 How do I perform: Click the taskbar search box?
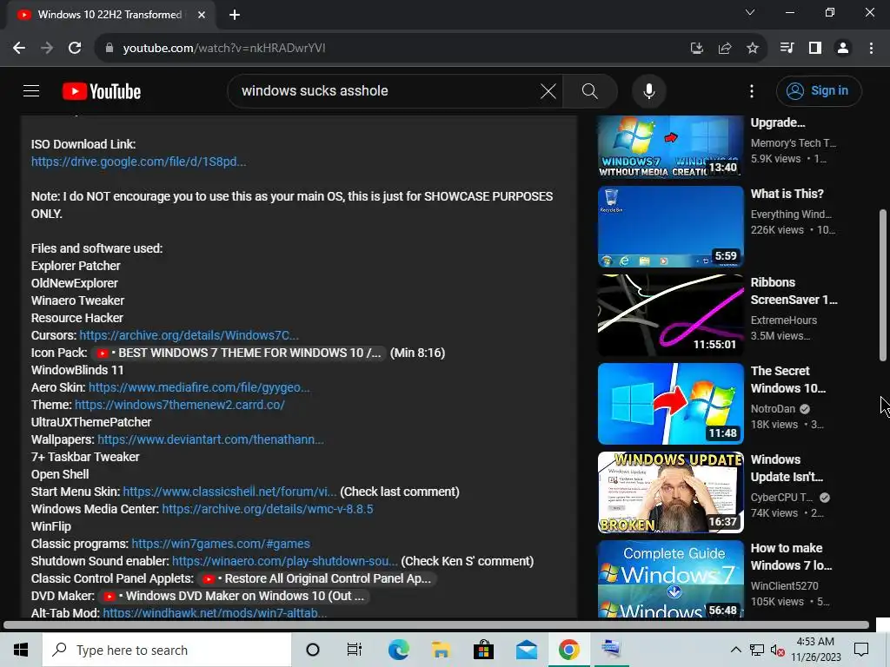tap(167, 650)
